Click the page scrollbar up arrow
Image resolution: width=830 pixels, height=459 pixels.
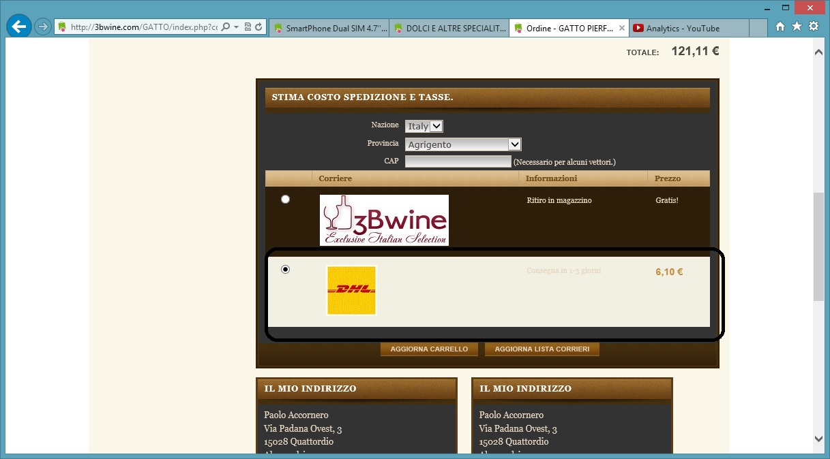point(819,52)
